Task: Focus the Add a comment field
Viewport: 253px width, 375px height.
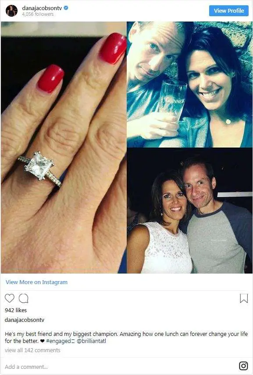Action: (119, 367)
